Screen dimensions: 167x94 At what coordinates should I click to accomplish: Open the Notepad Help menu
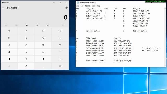point(99,6)
